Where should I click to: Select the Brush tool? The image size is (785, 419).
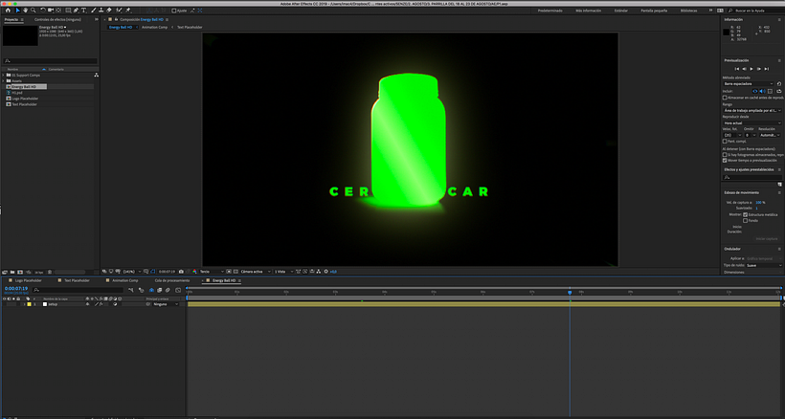point(94,10)
